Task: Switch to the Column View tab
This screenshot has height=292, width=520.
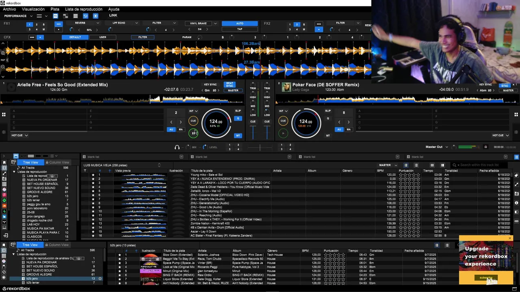Action: (57, 162)
